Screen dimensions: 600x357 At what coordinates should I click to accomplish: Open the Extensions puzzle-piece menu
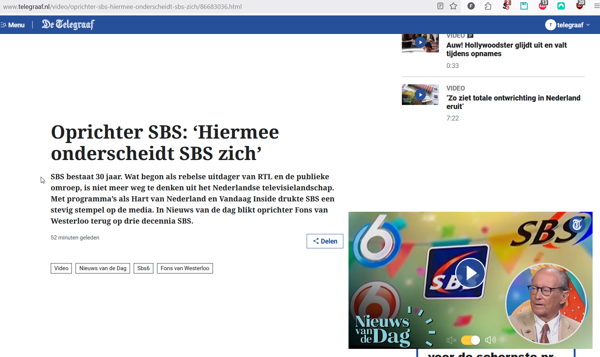click(488, 6)
